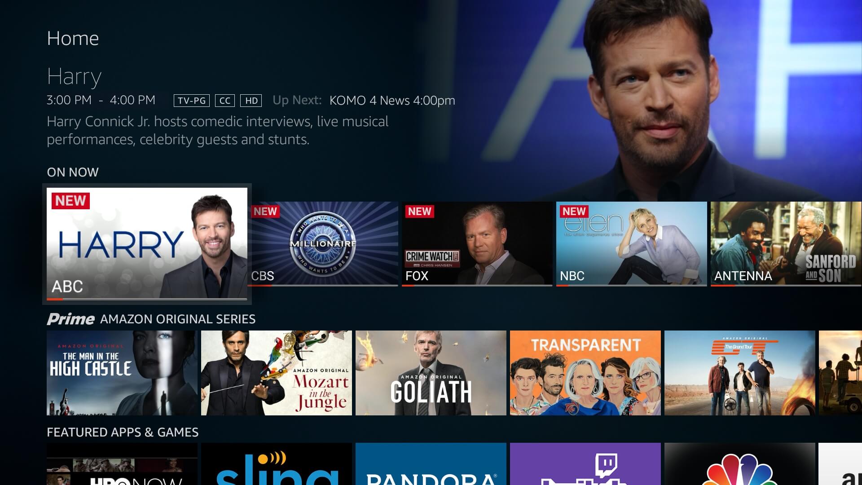Viewport: 862px width, 485px height.
Task: Expand the ON NOW content row
Action: (x=72, y=172)
